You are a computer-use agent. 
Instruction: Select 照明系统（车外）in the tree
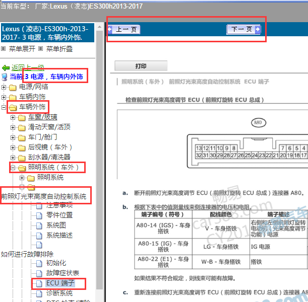pyautogui.click(x=53, y=167)
